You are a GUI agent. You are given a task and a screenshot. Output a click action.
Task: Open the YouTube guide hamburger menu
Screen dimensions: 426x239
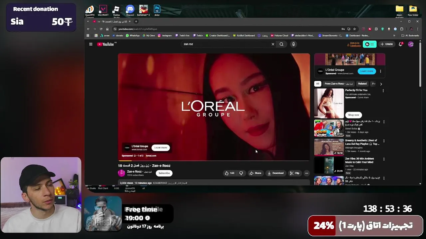pyautogui.click(x=91, y=44)
